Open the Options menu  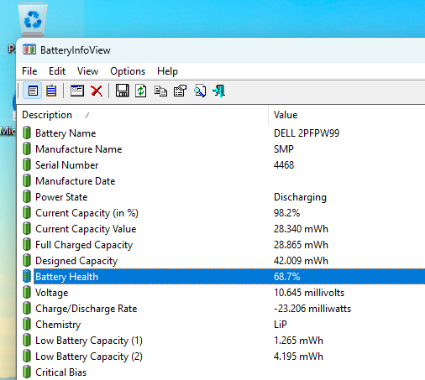coord(128,71)
